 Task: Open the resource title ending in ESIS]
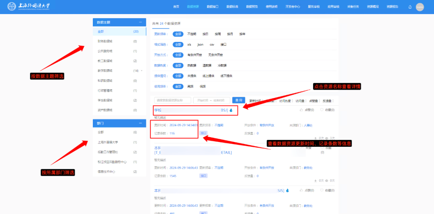coord(219,190)
